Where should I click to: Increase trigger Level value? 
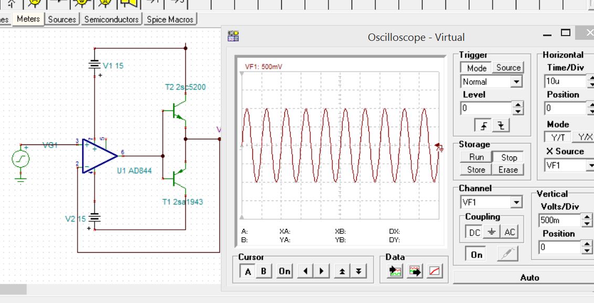point(518,105)
